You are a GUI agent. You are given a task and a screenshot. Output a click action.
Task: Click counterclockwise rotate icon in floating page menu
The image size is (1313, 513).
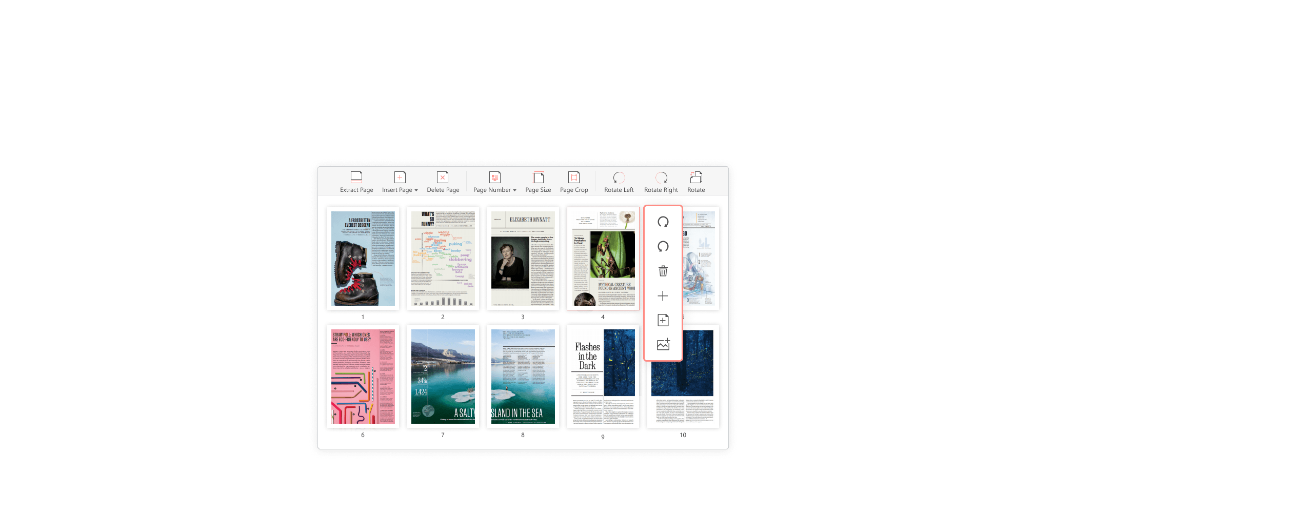(x=663, y=247)
